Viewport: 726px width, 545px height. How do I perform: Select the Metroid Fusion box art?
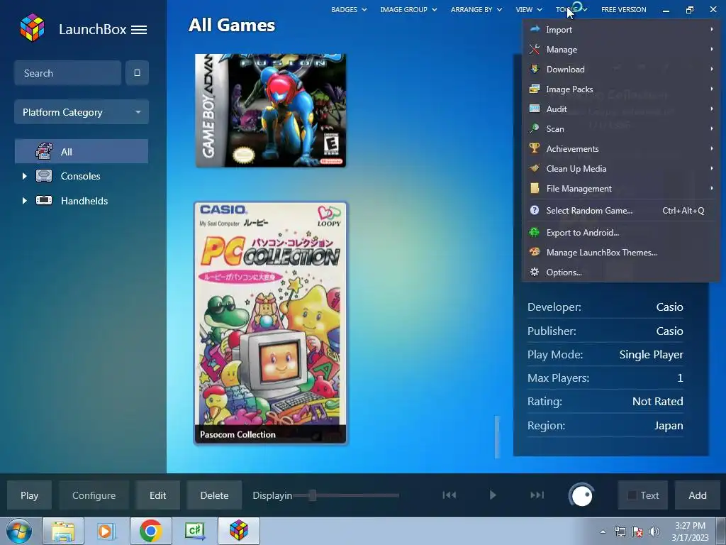(270, 110)
